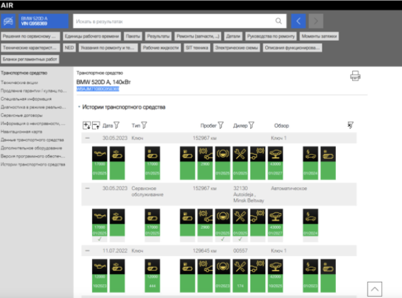Open the NED tab
This screenshot has width=402, height=298.
pos(69,48)
